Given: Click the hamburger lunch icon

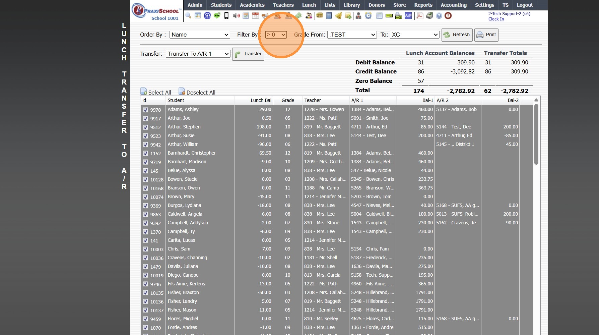Looking at the screenshot, I should tap(320, 16).
